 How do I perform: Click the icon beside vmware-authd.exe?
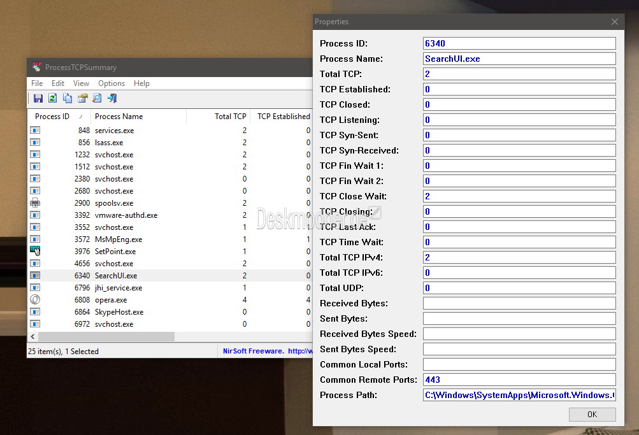(35, 215)
